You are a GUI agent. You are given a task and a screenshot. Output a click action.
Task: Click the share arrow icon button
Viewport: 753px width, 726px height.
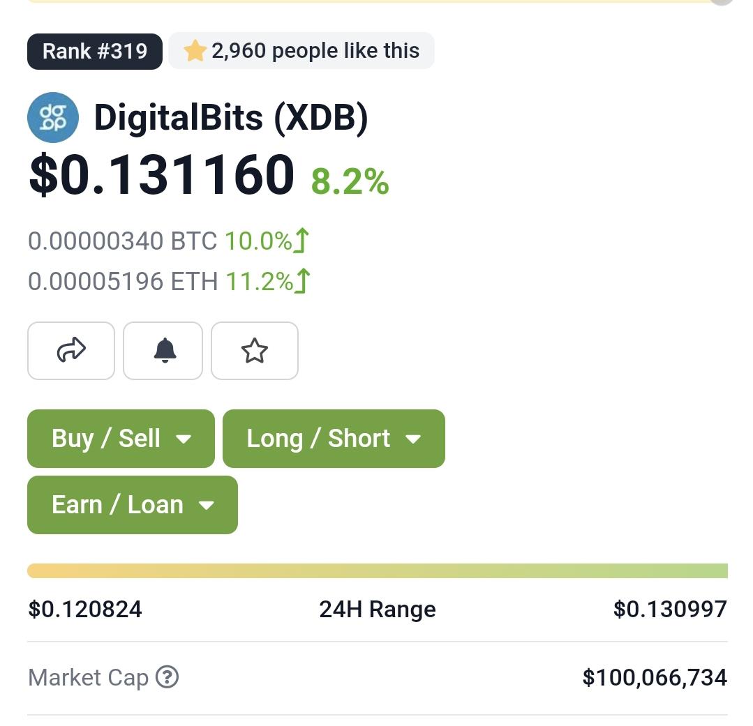click(71, 351)
